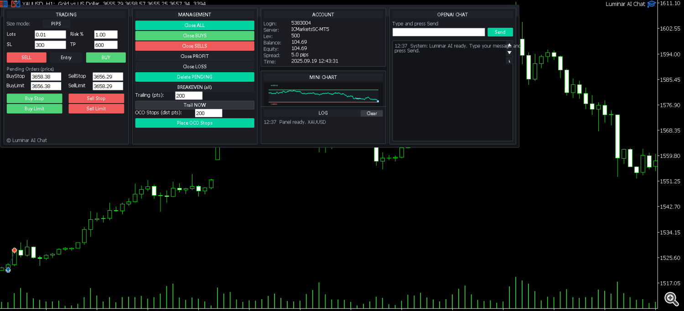Click Close ALL in Management panel
The image size is (684, 311).
195,26
